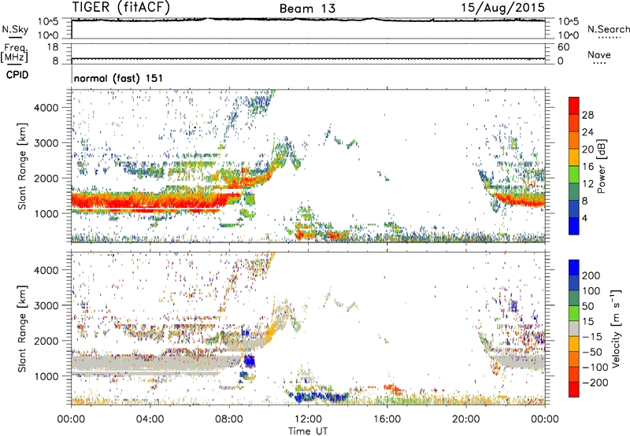Click '3000' on velocity panel range axis
The height and width of the screenshot is (436, 630).
click(x=46, y=305)
